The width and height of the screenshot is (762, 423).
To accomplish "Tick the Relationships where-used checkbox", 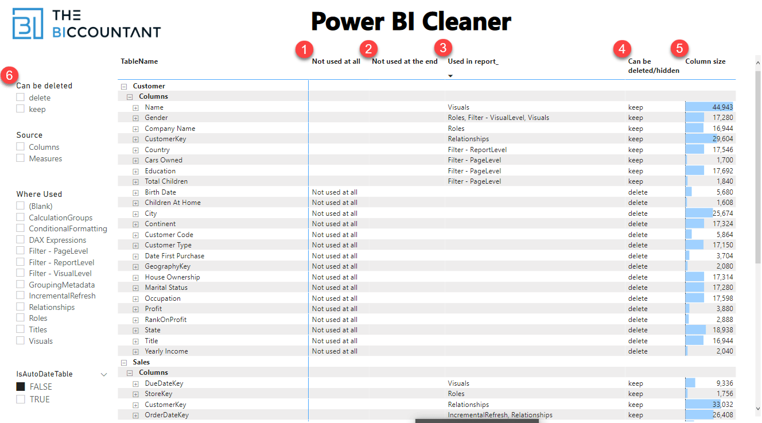I will click(x=21, y=307).
